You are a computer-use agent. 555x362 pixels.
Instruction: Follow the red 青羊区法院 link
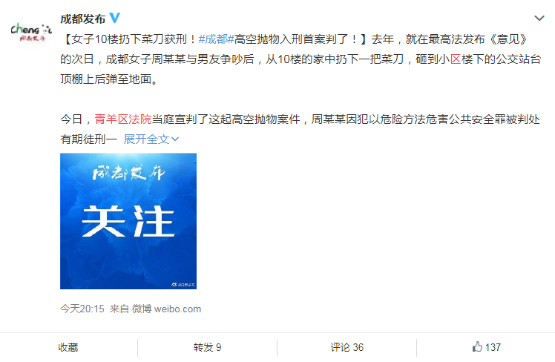click(123, 119)
